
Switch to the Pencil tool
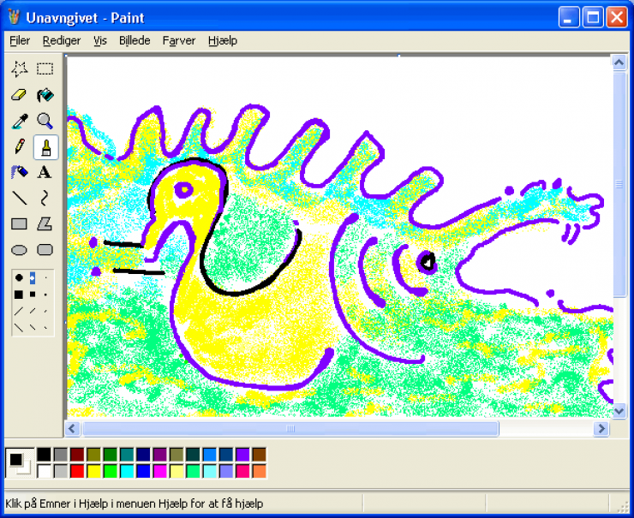[x=19, y=146]
